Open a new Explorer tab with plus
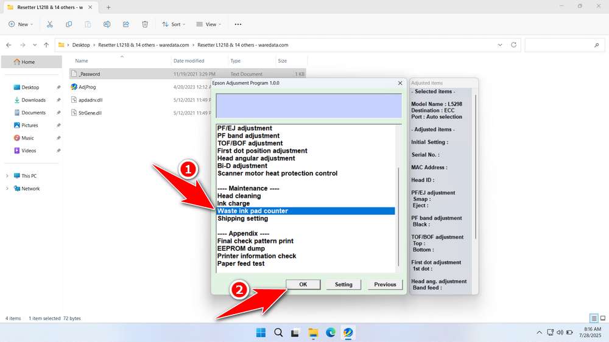Image resolution: width=609 pixels, height=342 pixels. coord(108,7)
